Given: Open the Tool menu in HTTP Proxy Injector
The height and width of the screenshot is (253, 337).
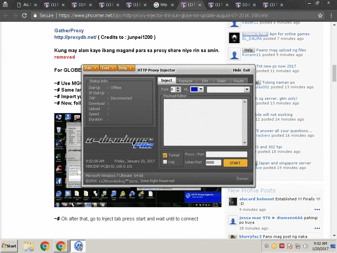Looking at the screenshot, I should [108, 68].
